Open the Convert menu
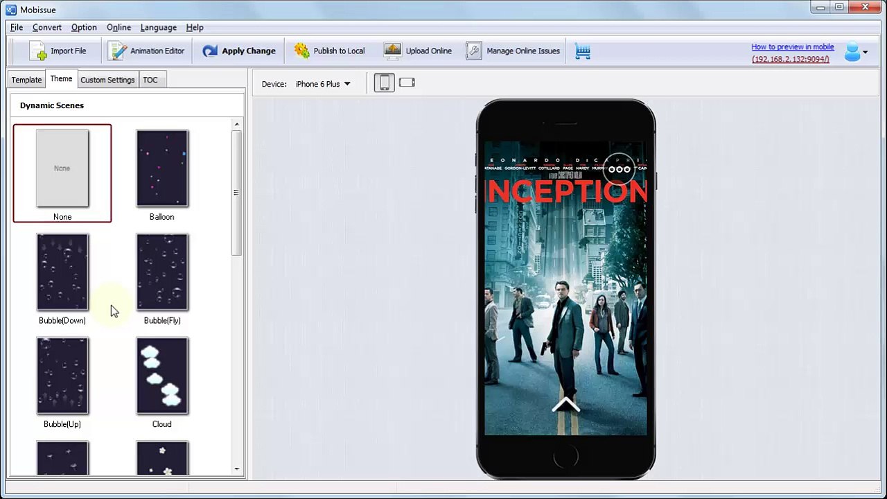This screenshot has height=499, width=887. (47, 27)
